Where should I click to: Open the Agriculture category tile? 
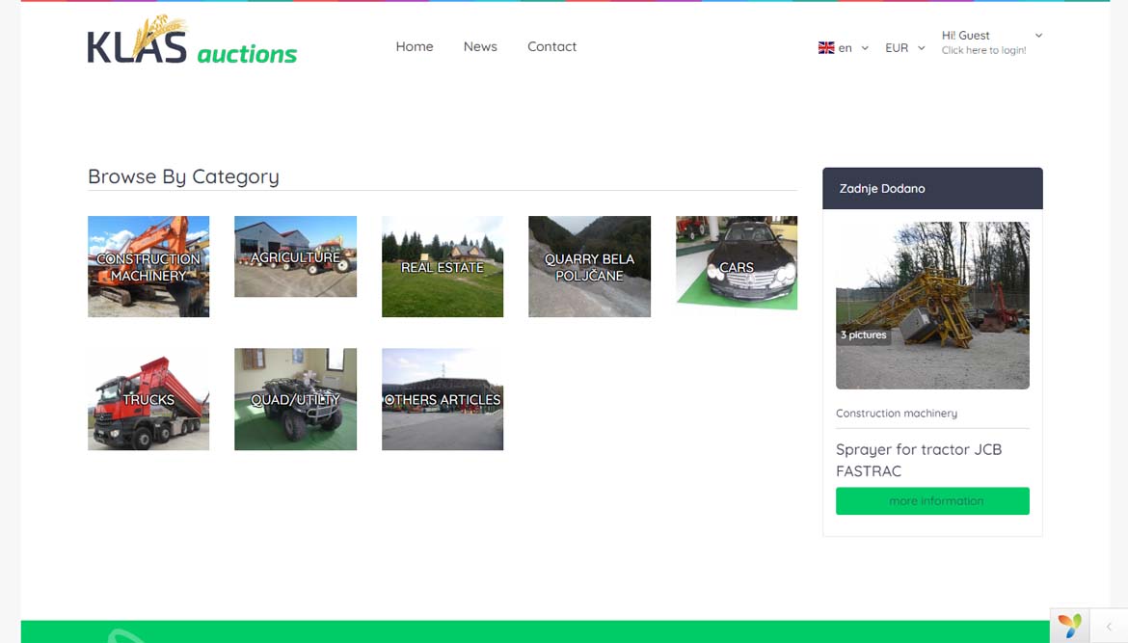pyautogui.click(x=296, y=256)
